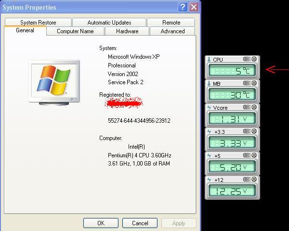Click the 'Version 2002' text
Viewport: 289px width, 231px height.
pyautogui.click(x=123, y=74)
